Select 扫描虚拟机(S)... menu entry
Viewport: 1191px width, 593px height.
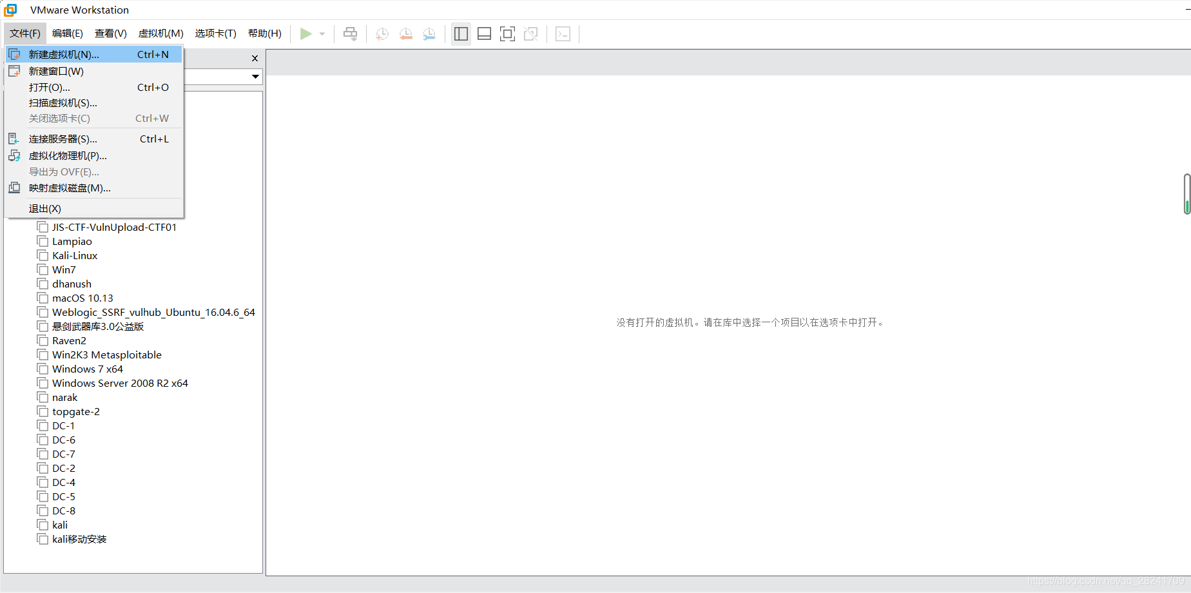(94, 103)
